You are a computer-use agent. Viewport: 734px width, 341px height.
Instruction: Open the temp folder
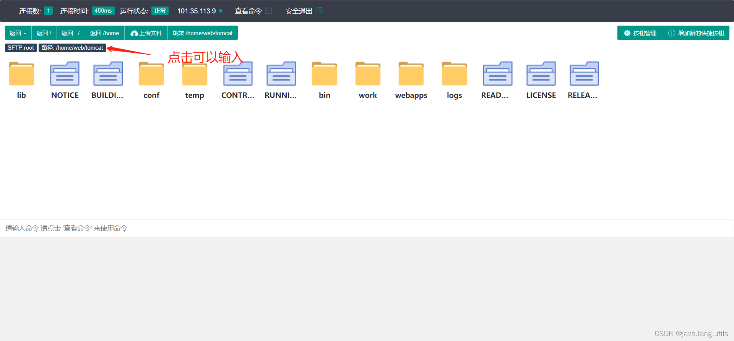tap(195, 73)
